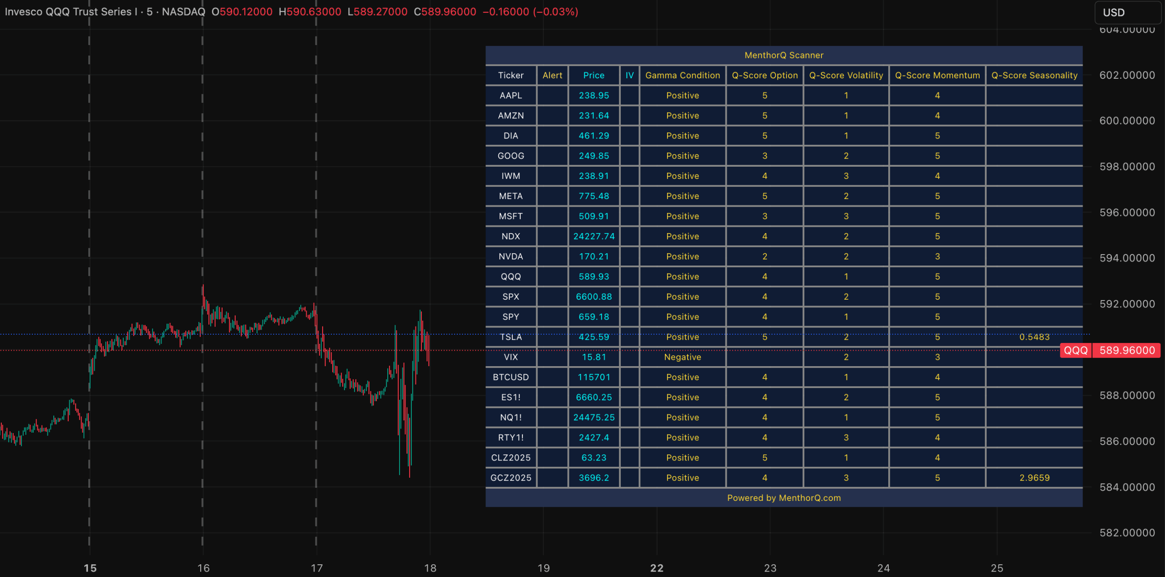1165x577 pixels.
Task: Click the date 22 on the time axis
Action: [x=657, y=568]
